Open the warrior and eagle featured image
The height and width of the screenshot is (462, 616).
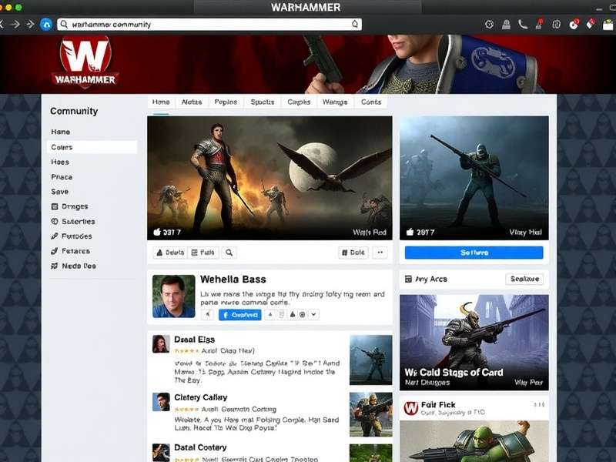269,178
